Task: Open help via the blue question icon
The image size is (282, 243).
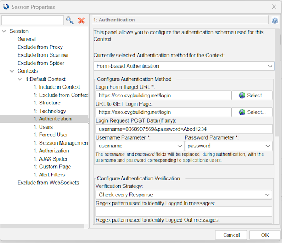Action: [275, 20]
